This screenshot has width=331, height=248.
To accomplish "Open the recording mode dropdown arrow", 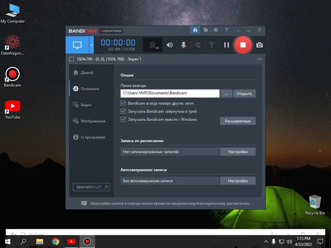I will [x=91, y=45].
